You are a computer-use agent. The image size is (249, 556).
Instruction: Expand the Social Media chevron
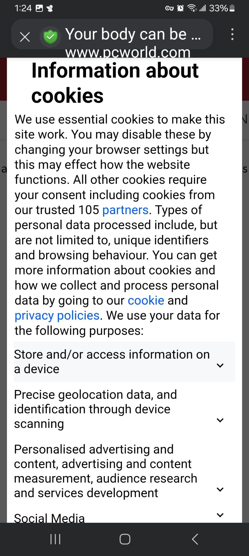(220, 515)
